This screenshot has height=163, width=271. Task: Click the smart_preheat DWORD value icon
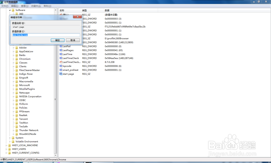[61, 70]
